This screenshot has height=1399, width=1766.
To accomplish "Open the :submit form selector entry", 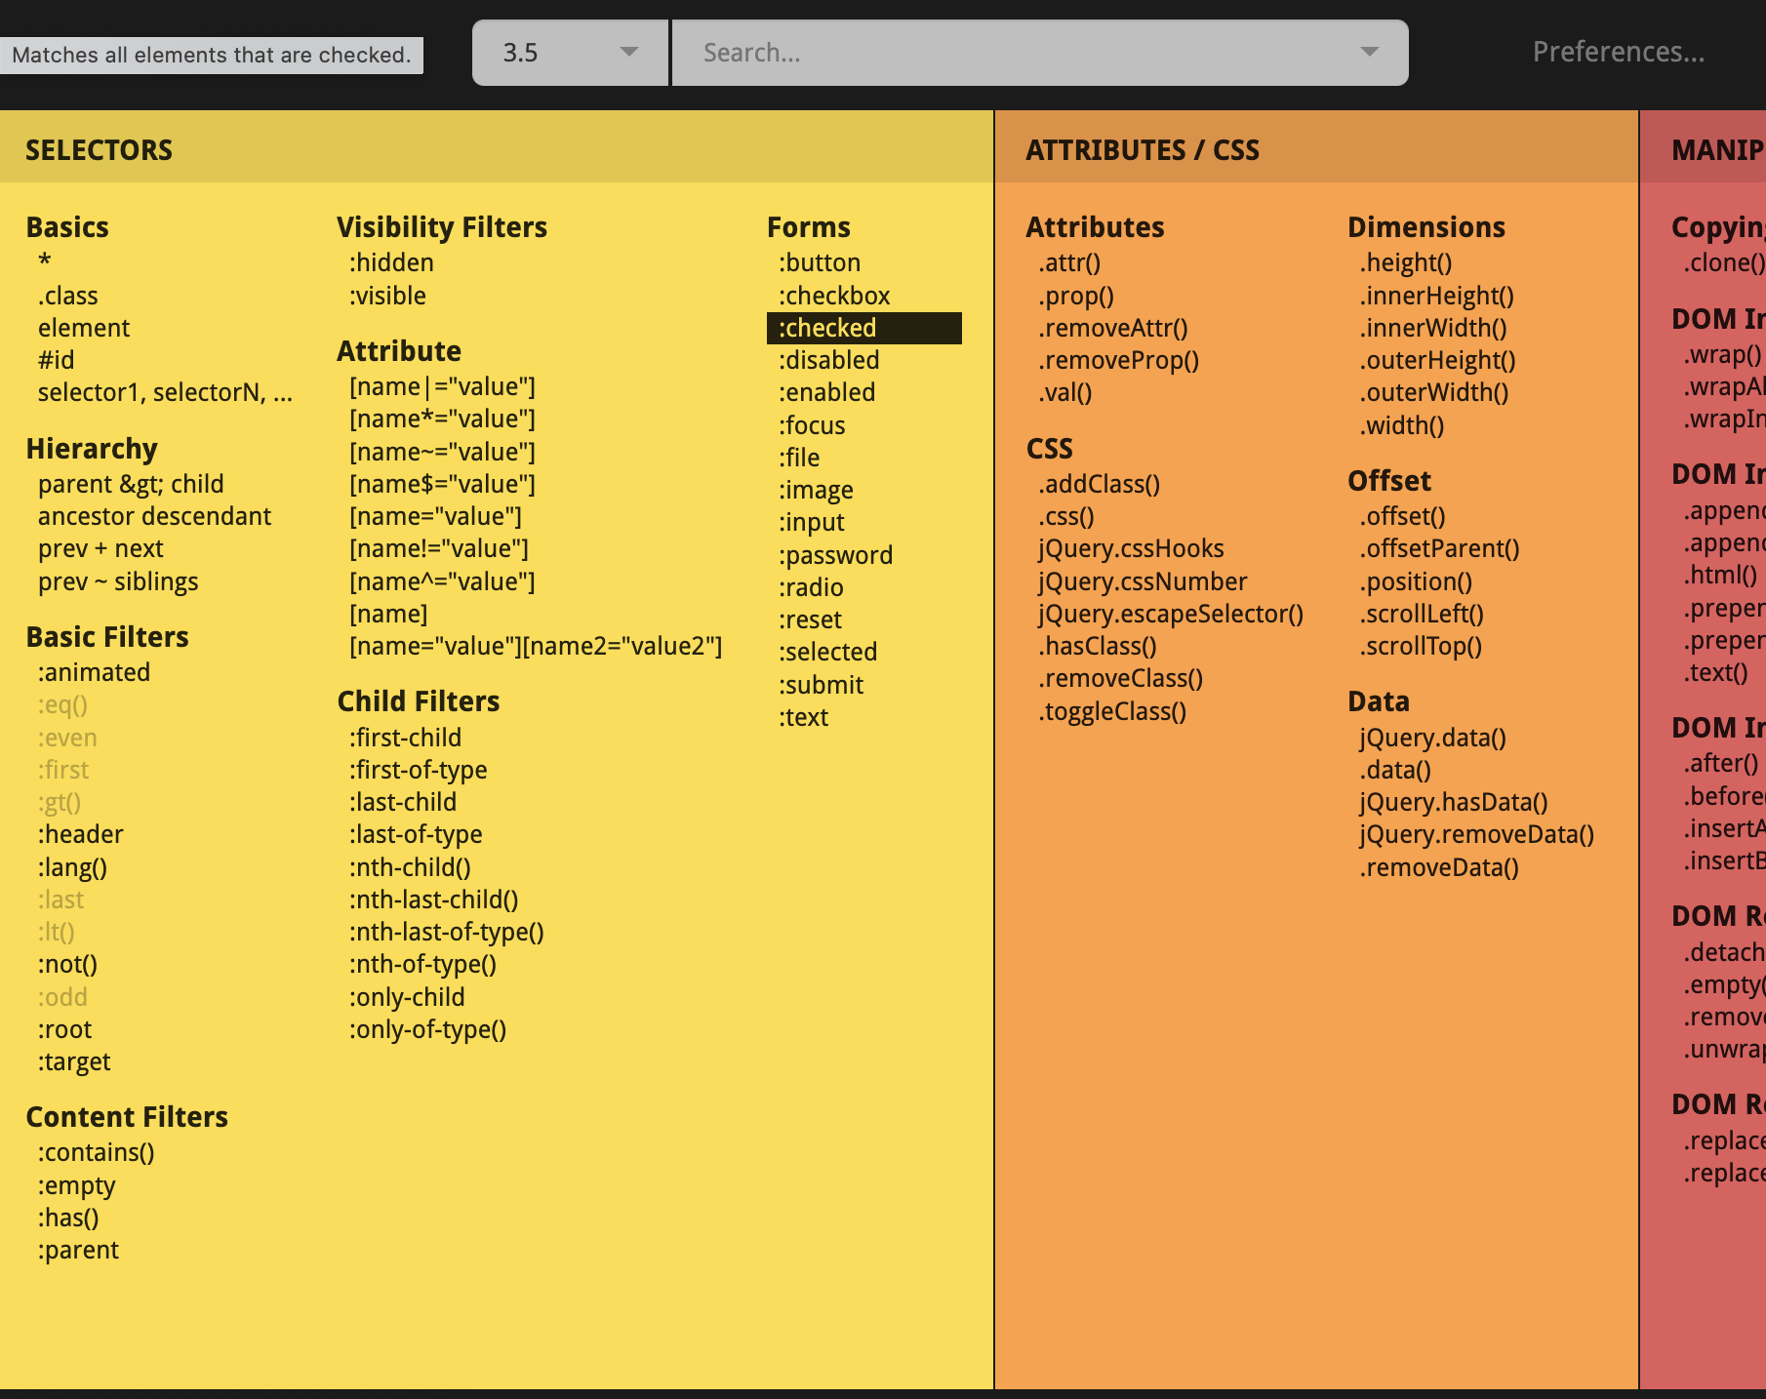I will pyautogui.click(x=821, y=685).
